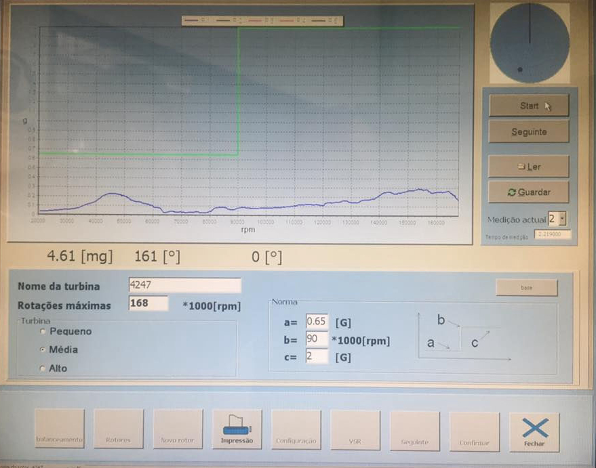The height and width of the screenshot is (468, 596).
Task: Click the Novo rotor toolbar button
Action: click(178, 429)
